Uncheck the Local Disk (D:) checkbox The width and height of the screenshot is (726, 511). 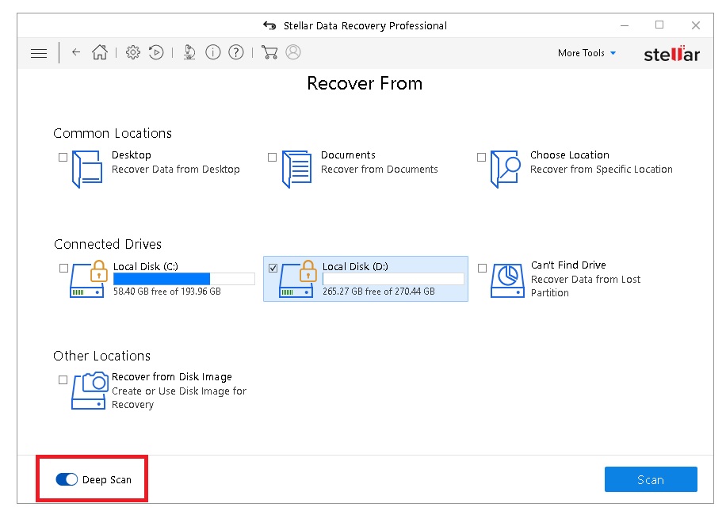tap(273, 268)
